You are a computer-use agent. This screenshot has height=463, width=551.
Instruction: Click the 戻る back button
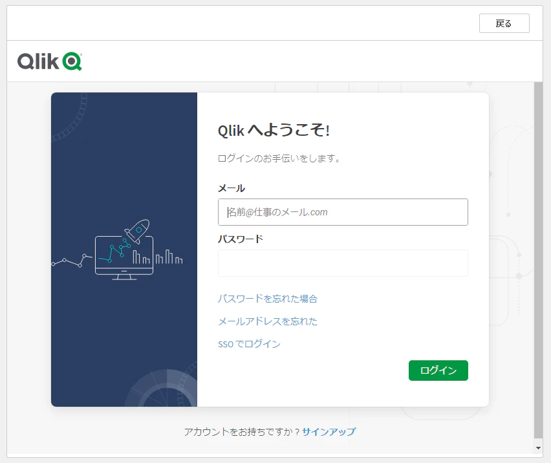(504, 23)
